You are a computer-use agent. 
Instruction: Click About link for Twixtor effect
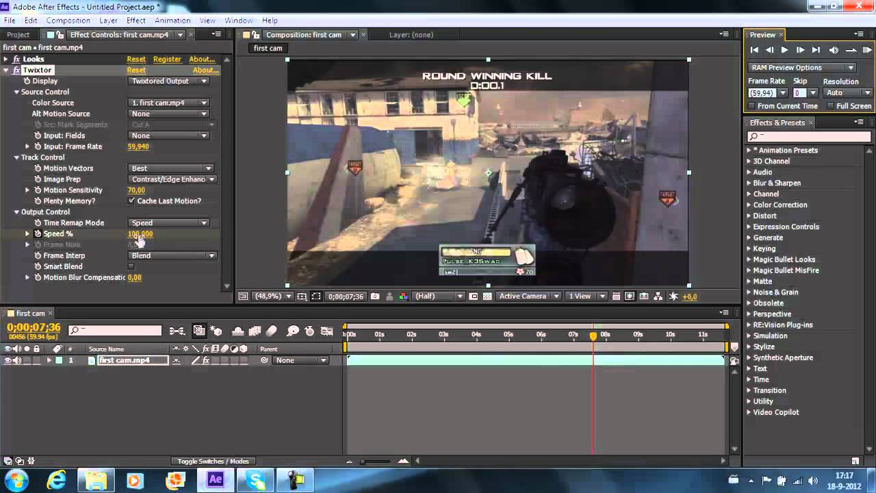click(x=205, y=71)
